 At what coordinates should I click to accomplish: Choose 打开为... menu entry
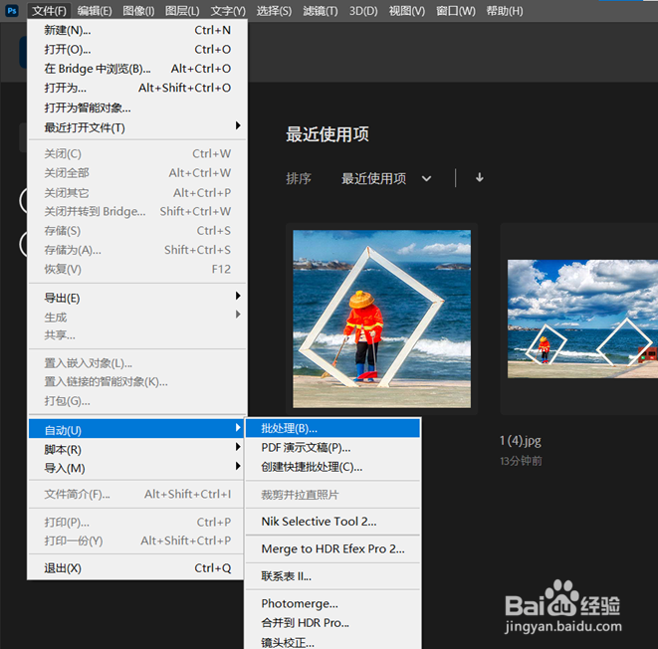click(136, 88)
